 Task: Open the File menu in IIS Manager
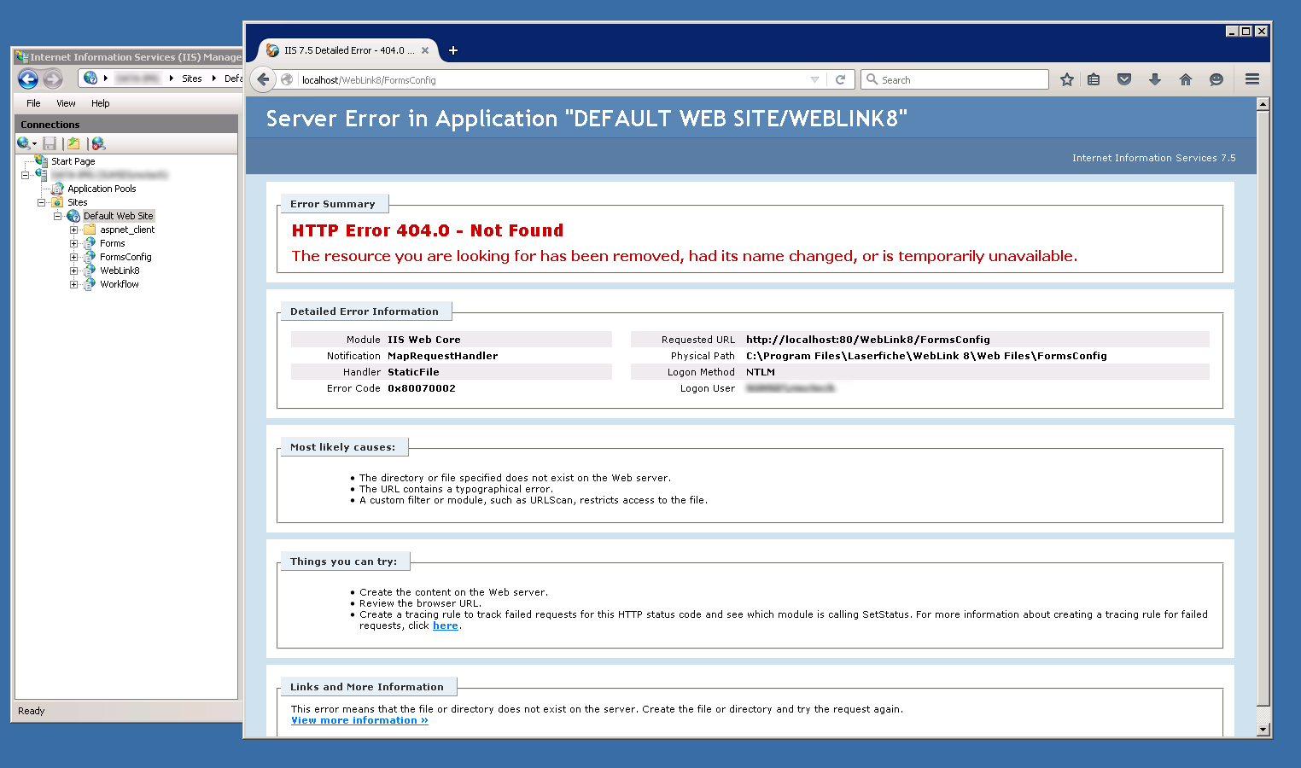click(33, 103)
